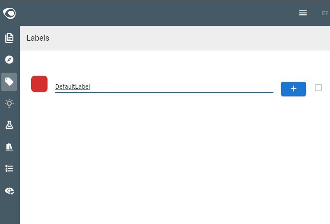Open the flask experiments section

coord(9,125)
